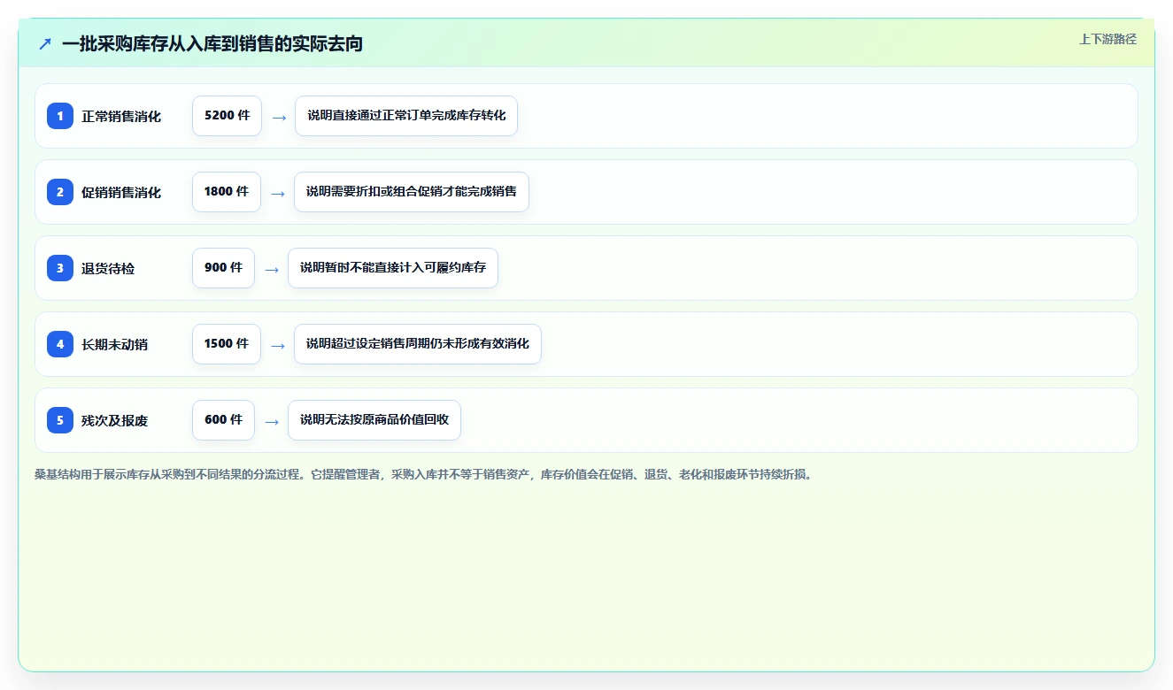Open the 说明暂时不能直接计入可履约库存 note
The image size is (1173, 690).
393,267
